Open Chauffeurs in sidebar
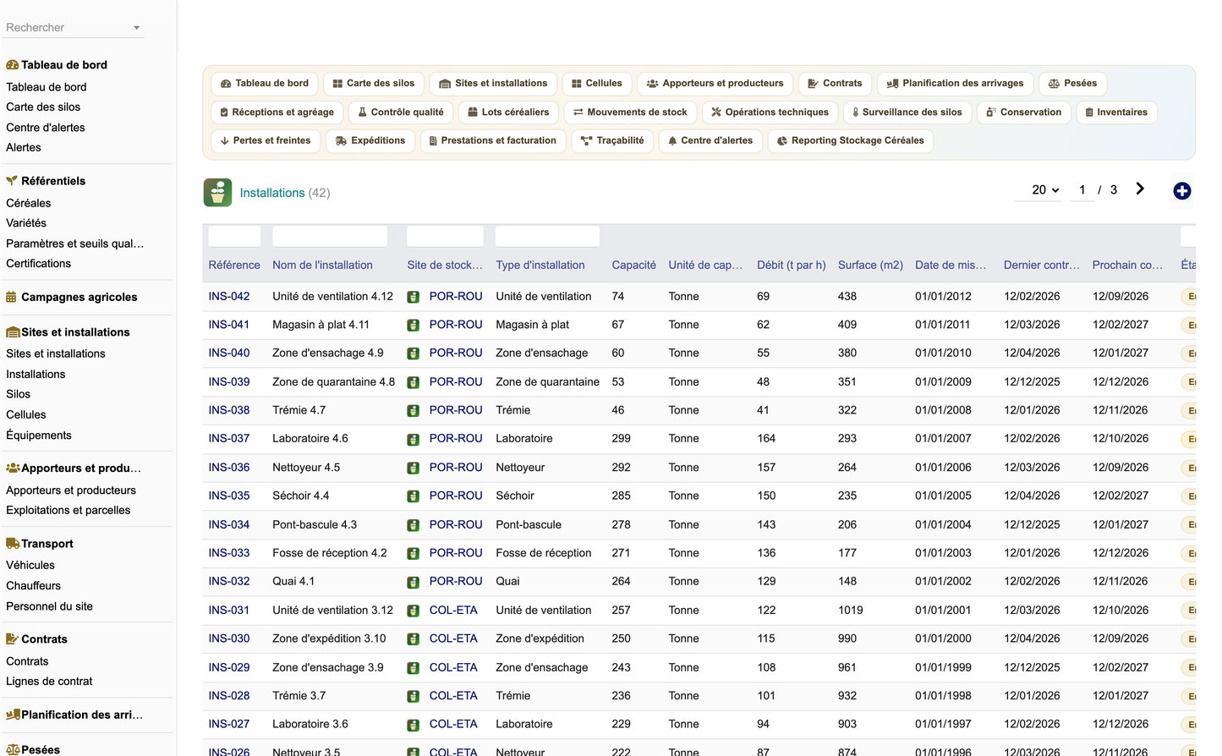 [34, 586]
